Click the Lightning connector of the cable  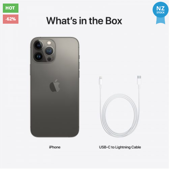click(100, 81)
